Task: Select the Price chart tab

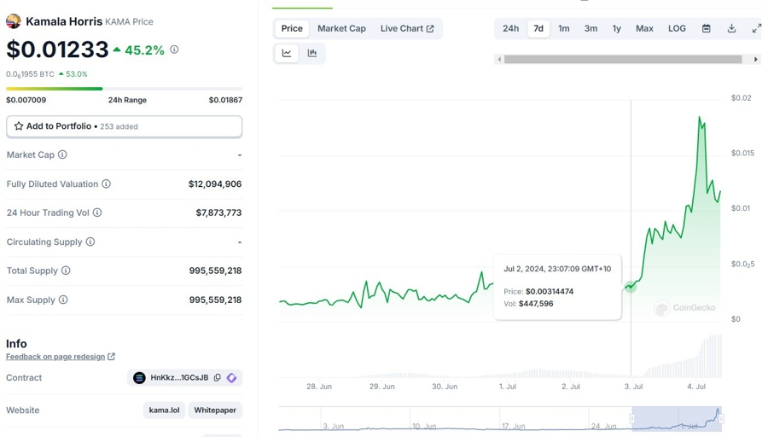Action: tap(292, 28)
